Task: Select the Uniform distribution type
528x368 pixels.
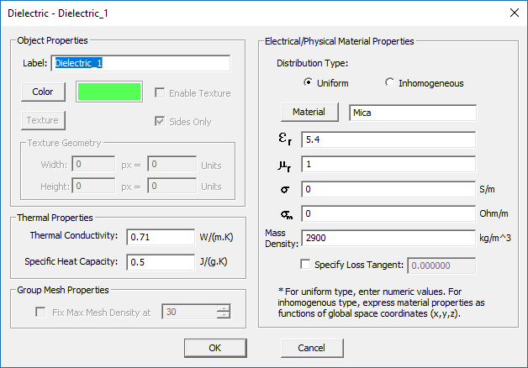Action: 308,83
